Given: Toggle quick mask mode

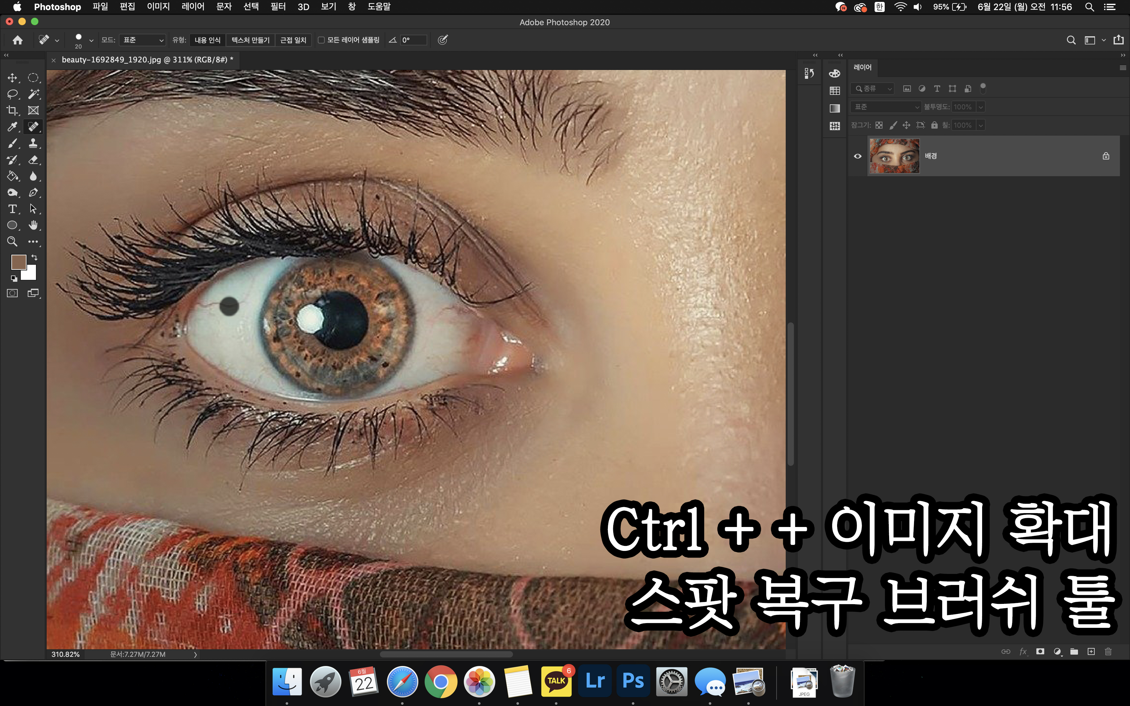Looking at the screenshot, I should (12, 293).
